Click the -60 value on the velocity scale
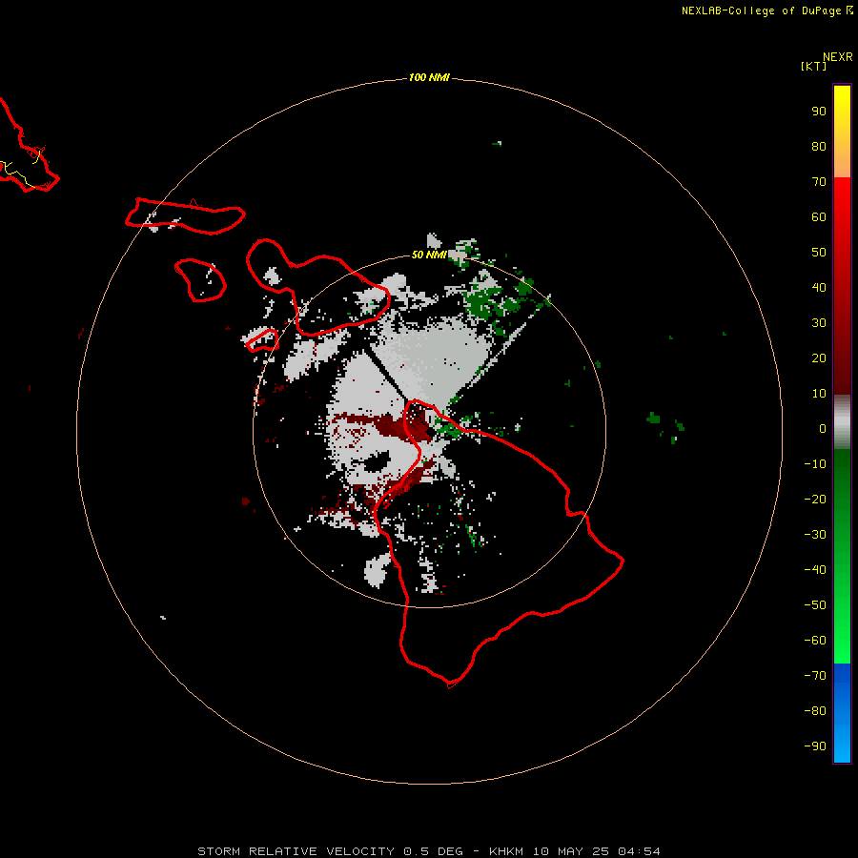The width and height of the screenshot is (858, 858). [x=815, y=641]
